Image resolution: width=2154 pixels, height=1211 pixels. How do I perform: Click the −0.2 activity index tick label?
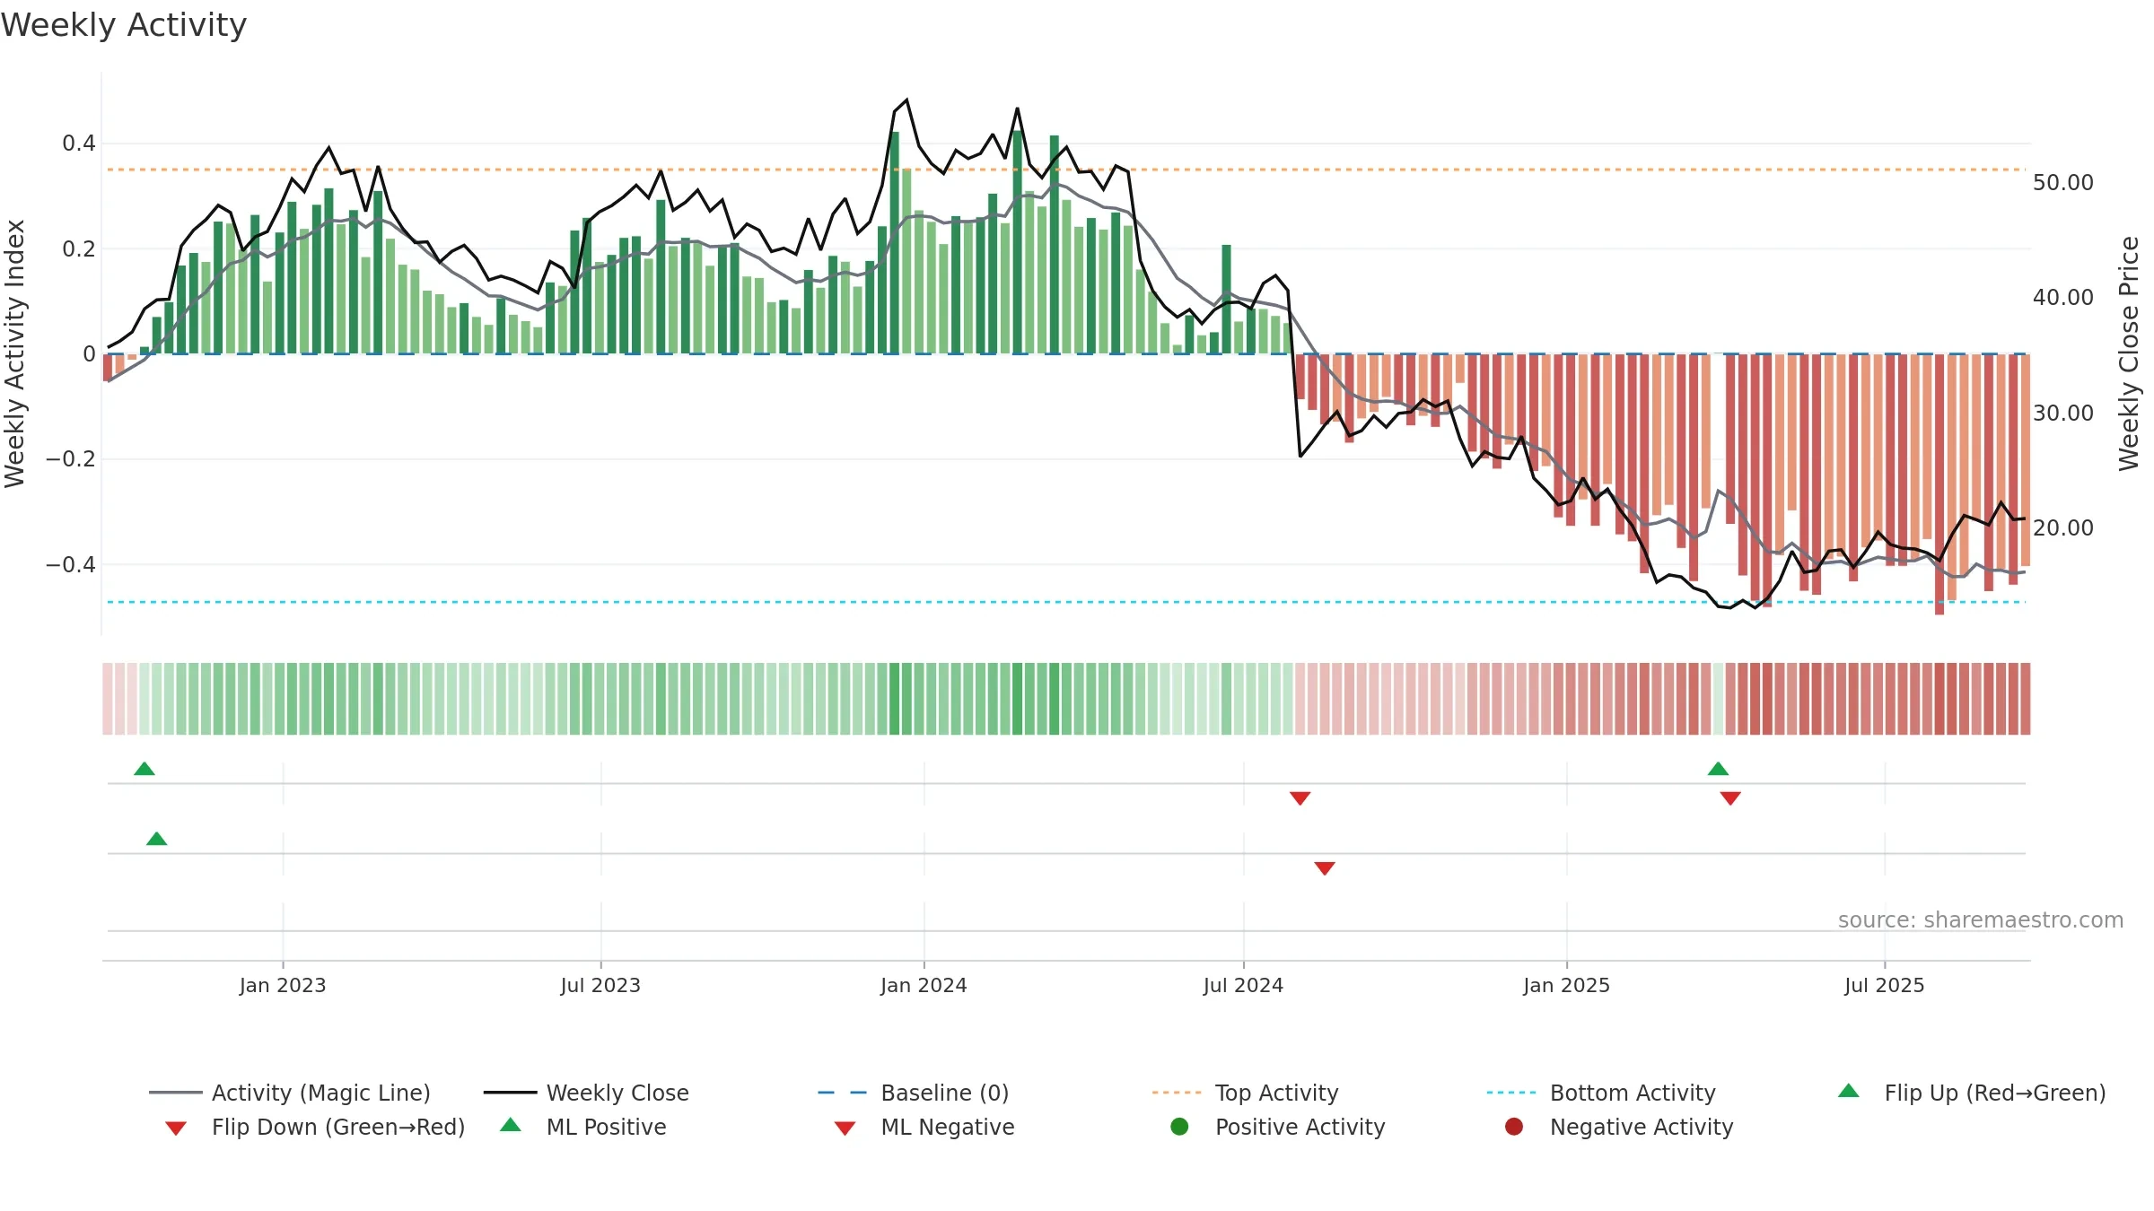tap(70, 459)
